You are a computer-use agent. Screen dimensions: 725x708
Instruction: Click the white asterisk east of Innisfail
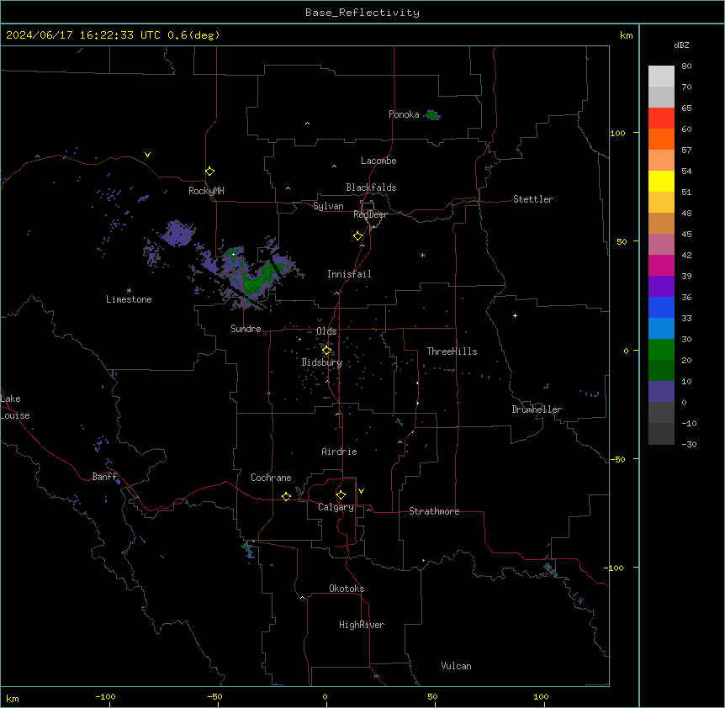click(x=422, y=255)
